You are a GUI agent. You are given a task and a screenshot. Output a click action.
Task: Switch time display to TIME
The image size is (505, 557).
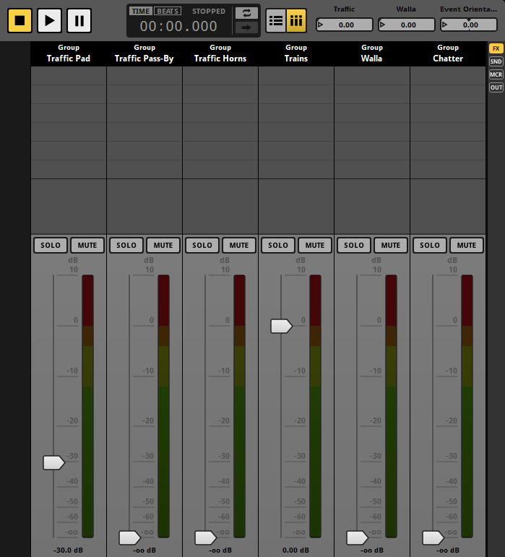point(141,12)
